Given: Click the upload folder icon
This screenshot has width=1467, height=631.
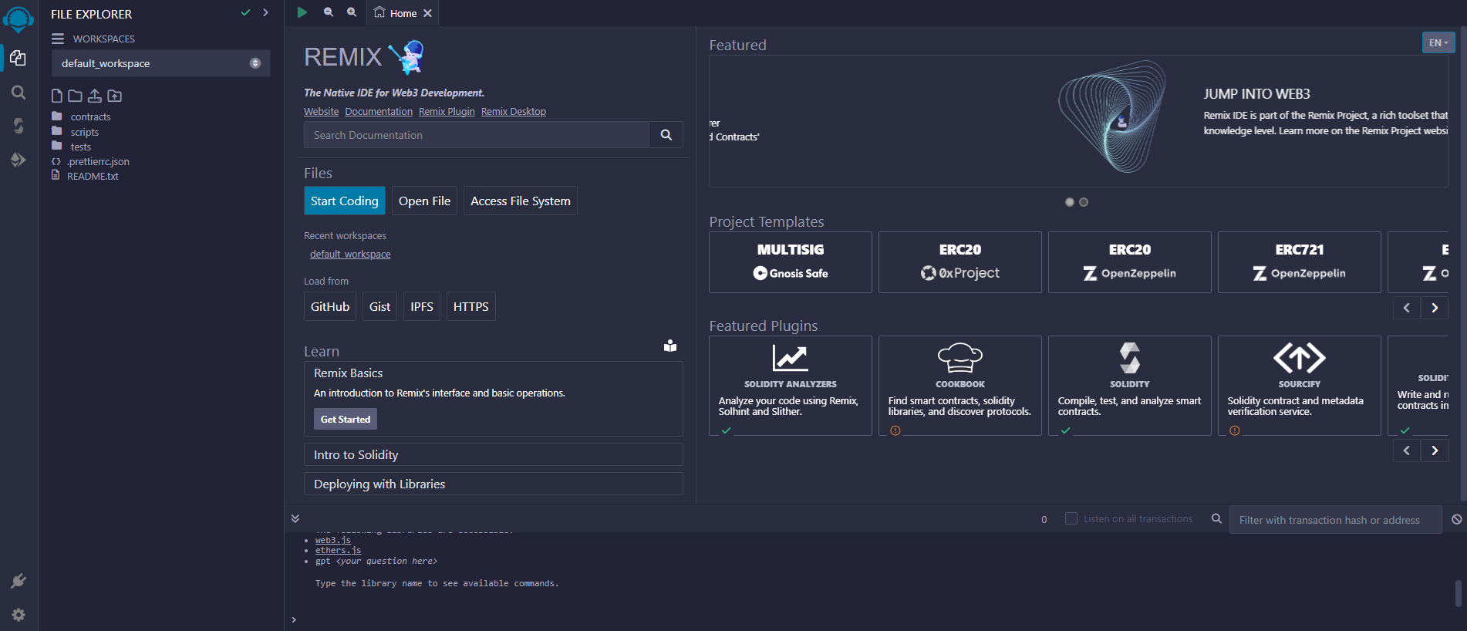Looking at the screenshot, I should point(114,96).
